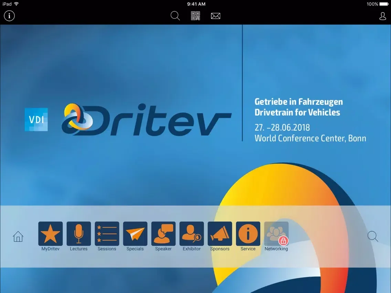This screenshot has height=293, width=391.
Task: Open the Lectures microphone icon
Action: click(x=78, y=234)
